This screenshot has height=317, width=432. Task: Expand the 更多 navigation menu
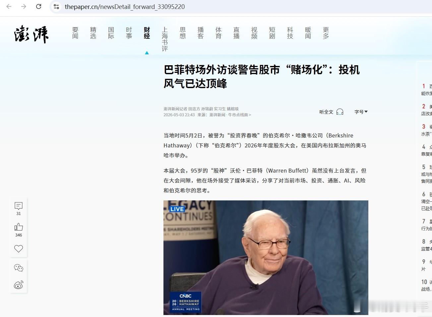click(326, 33)
